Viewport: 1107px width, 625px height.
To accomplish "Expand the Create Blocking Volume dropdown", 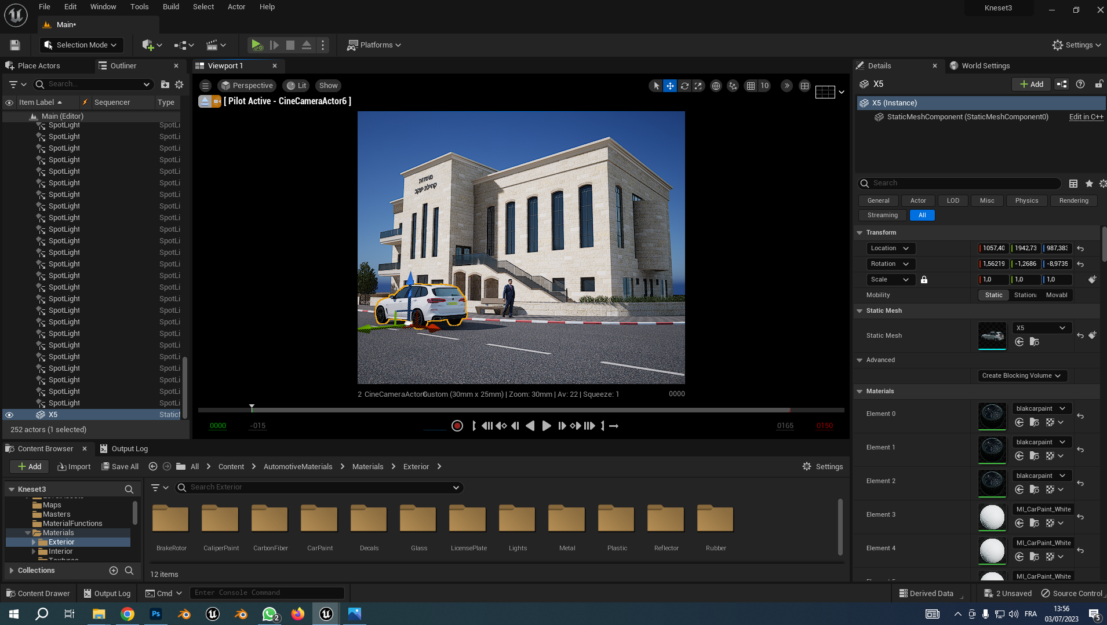I will click(x=1021, y=375).
